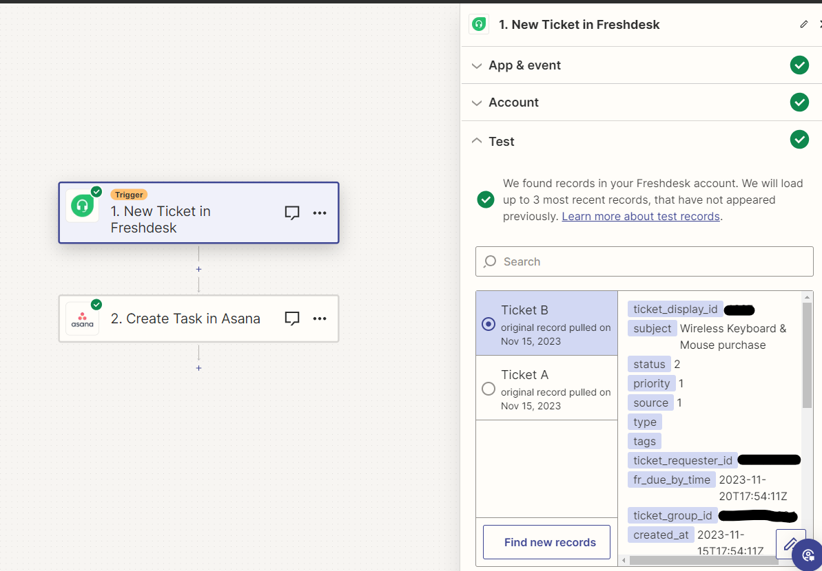Rename step with the pencil icon in header

coord(803,24)
